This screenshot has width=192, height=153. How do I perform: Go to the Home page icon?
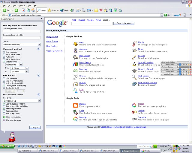pyautogui.click(x=33, y=10)
